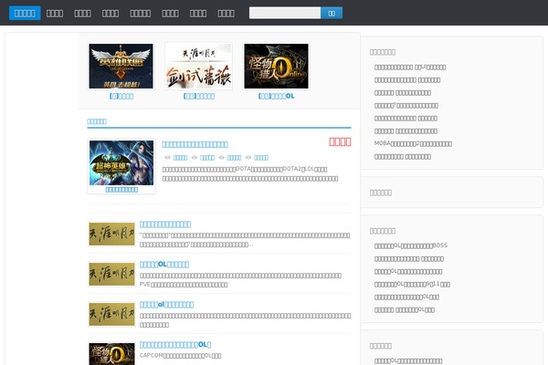Screen dimensions: 548x365
Task: Open the white calligraphy 天涯明月刀 featured banner
Action: [x=198, y=66]
